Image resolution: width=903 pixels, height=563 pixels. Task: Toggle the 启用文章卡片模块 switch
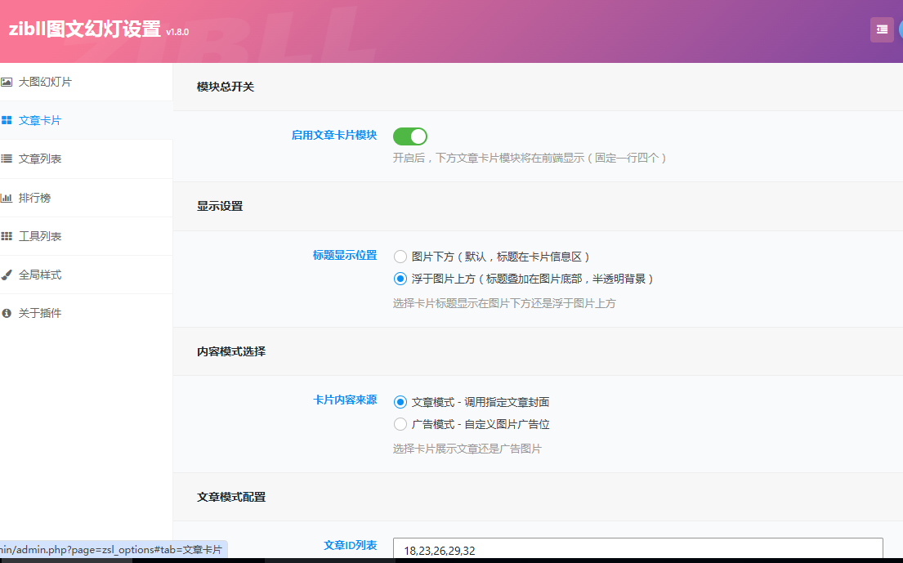point(410,136)
